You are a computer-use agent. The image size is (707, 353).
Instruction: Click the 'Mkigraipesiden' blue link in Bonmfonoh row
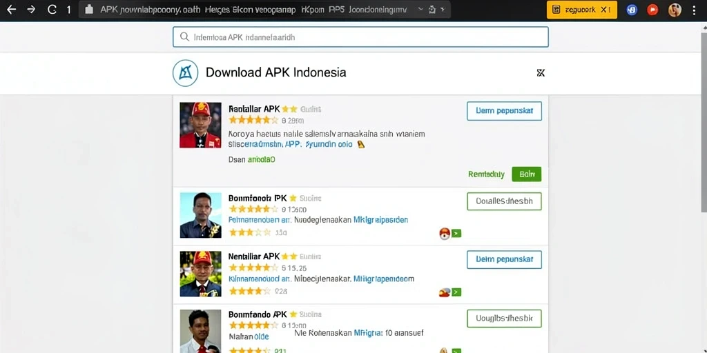(x=380, y=220)
